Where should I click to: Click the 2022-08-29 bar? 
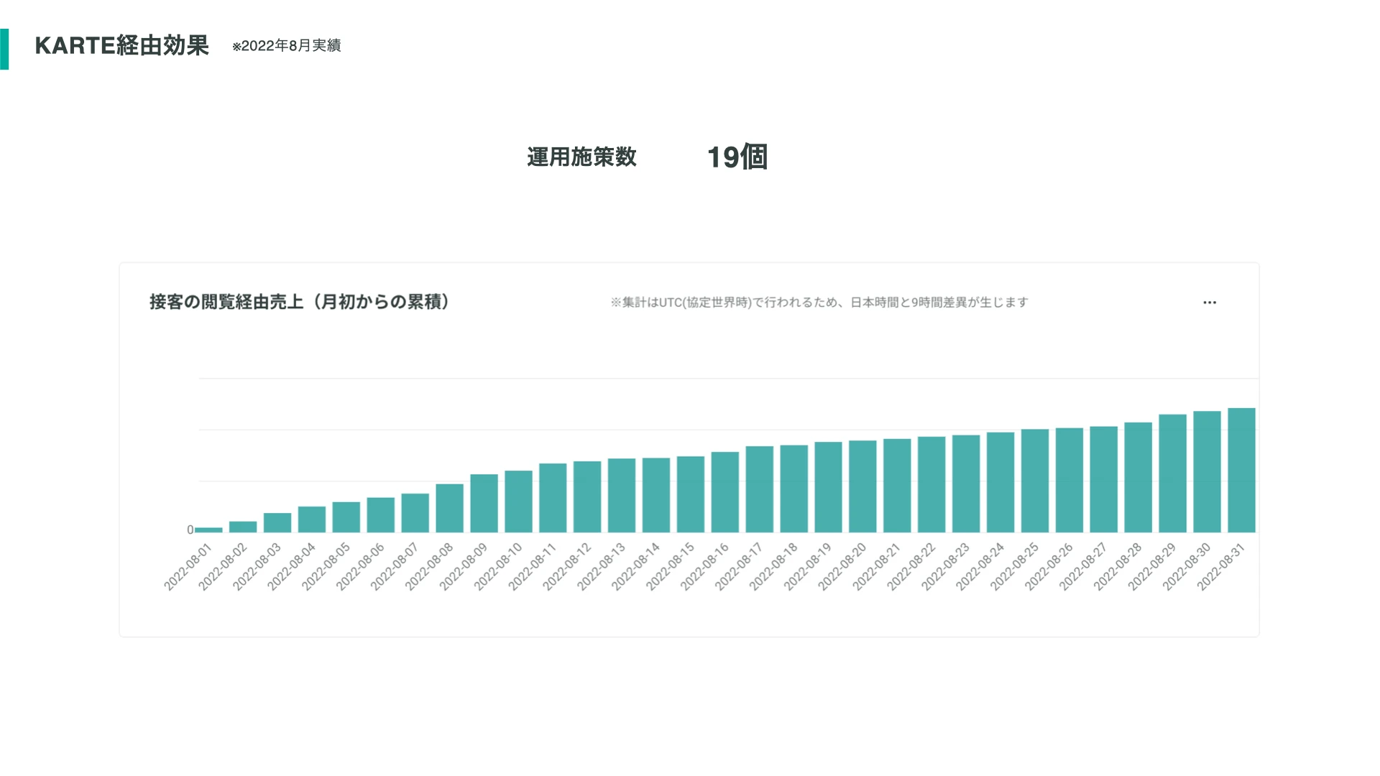tap(1172, 474)
